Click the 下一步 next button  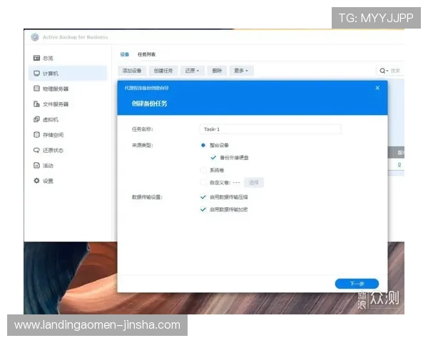[x=357, y=284]
